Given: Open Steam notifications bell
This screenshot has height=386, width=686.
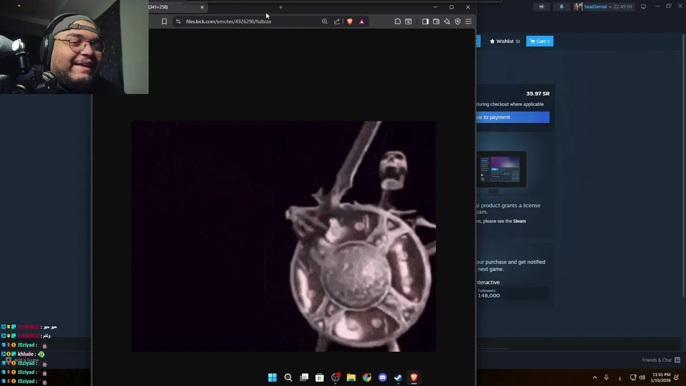Looking at the screenshot, I should click(x=561, y=6).
